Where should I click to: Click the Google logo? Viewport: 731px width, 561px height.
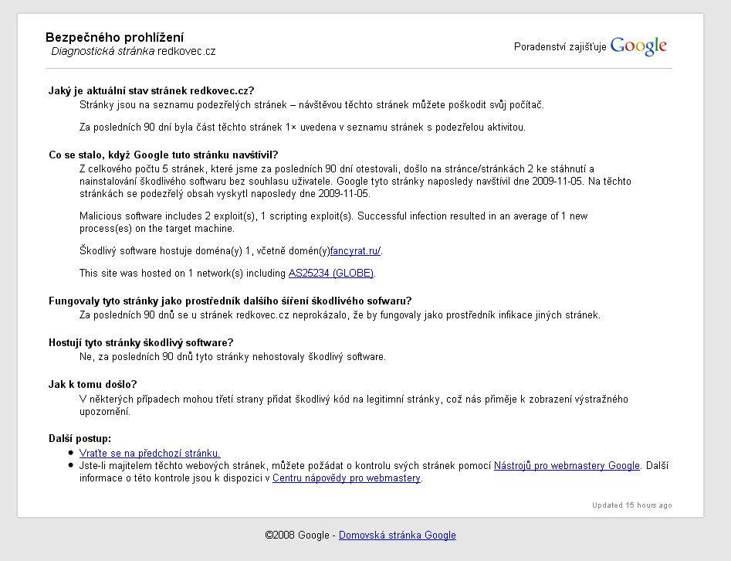tap(638, 46)
